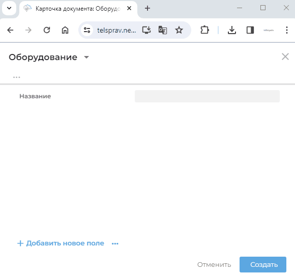295x275 pixels.
Task: Go forward in browser history
Action: [28, 30]
